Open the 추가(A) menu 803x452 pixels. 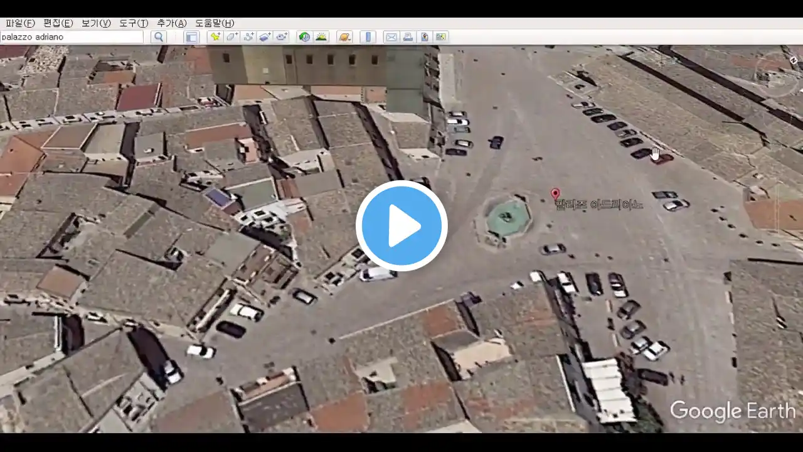[172, 23]
